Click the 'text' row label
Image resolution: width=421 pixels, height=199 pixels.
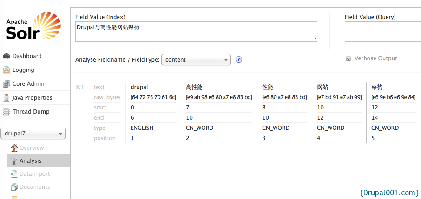99,87
